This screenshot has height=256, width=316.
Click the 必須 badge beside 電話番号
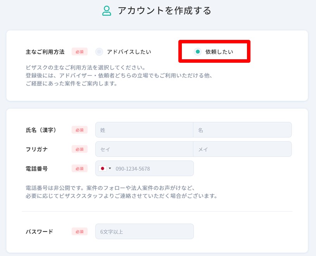(x=79, y=168)
